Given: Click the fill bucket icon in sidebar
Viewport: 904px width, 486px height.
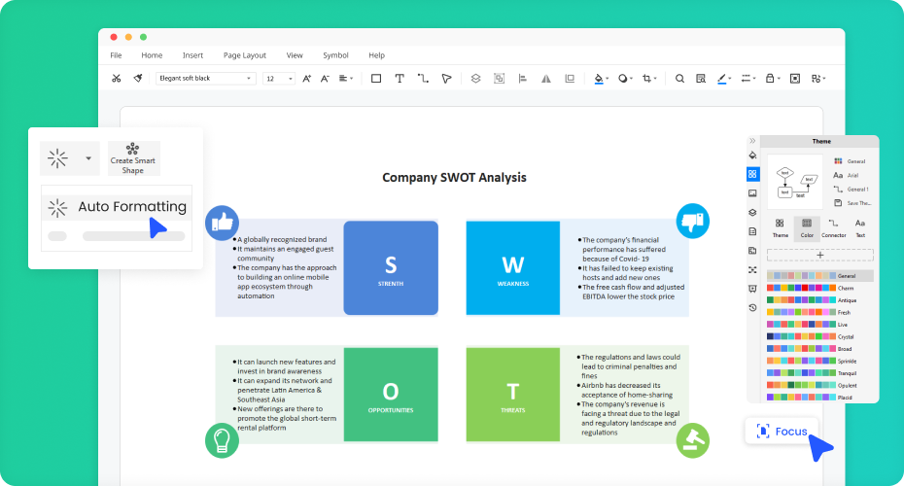Looking at the screenshot, I should (752, 156).
